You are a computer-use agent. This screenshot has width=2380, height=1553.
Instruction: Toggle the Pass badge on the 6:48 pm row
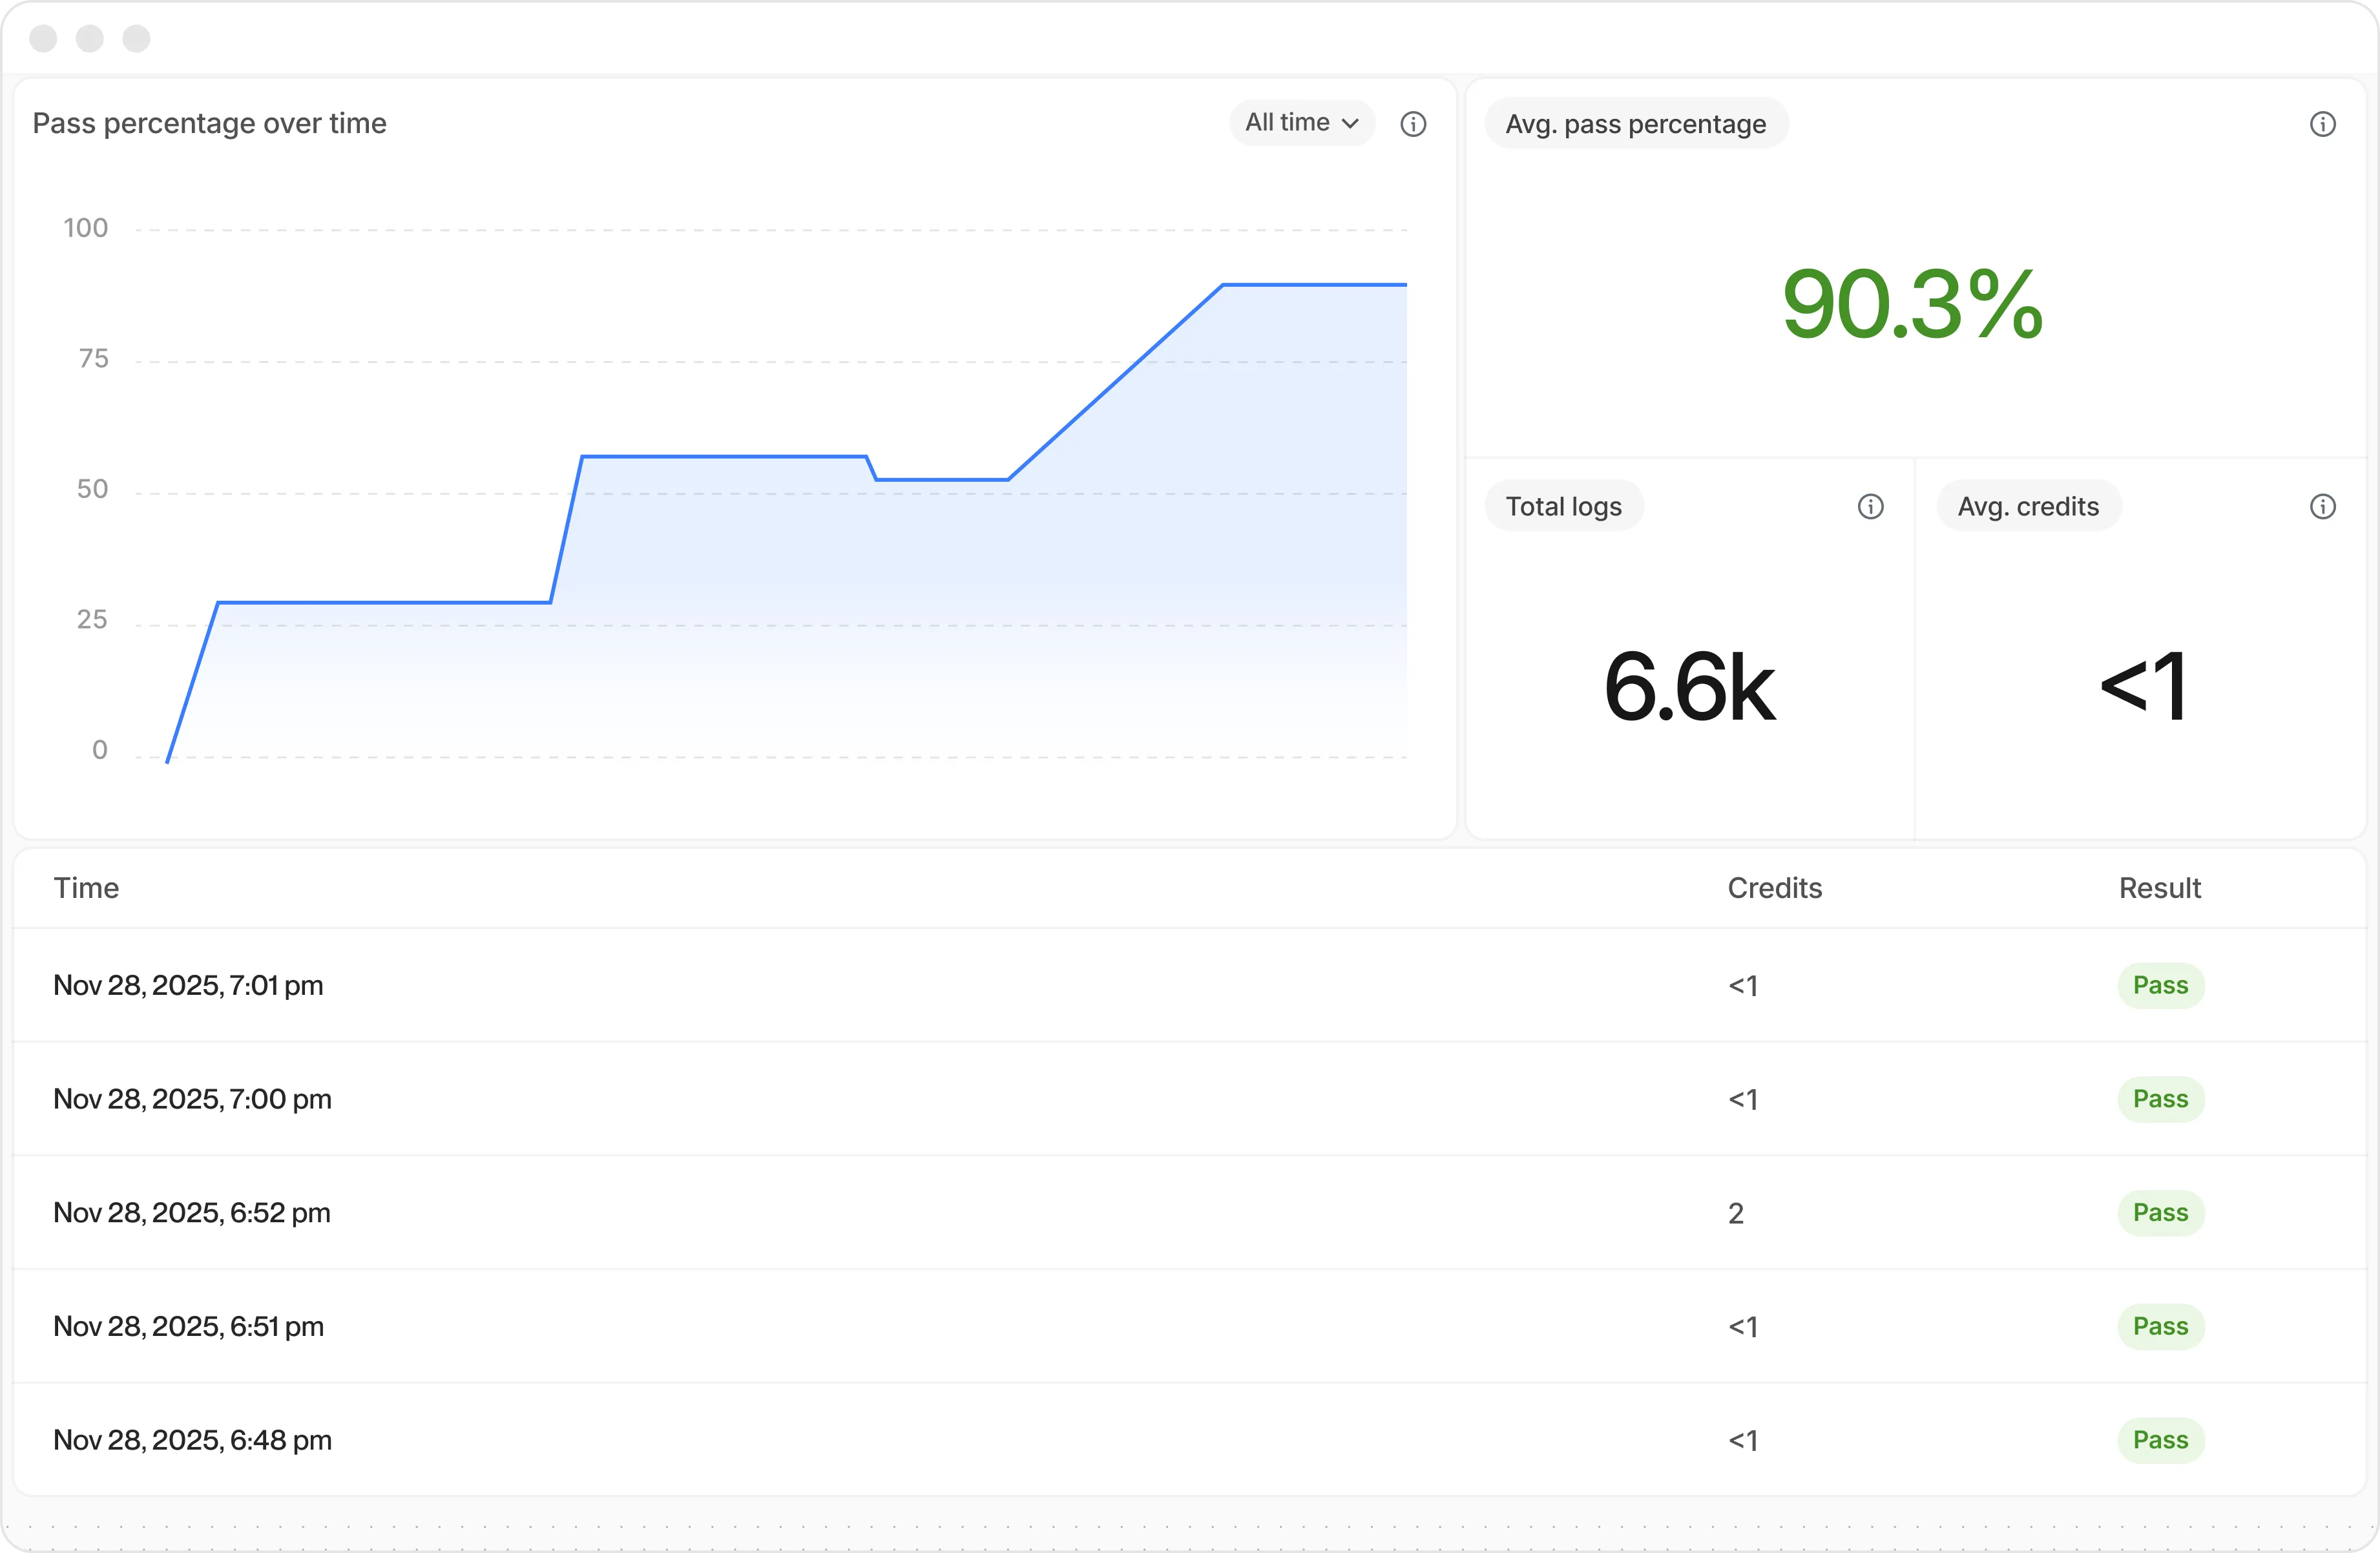(2160, 1440)
